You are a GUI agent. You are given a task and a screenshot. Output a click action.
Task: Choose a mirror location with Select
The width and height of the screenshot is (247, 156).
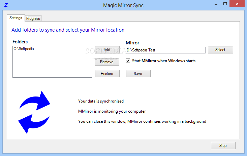coord(220,50)
